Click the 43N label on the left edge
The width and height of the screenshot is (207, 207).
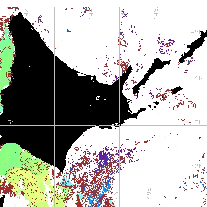[9, 122]
